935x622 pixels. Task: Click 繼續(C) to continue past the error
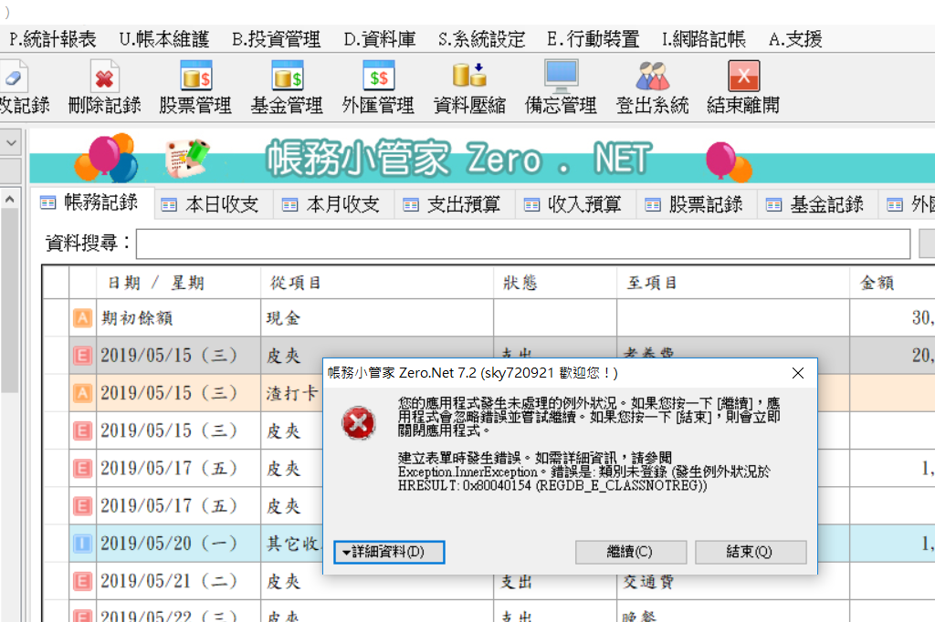point(631,552)
